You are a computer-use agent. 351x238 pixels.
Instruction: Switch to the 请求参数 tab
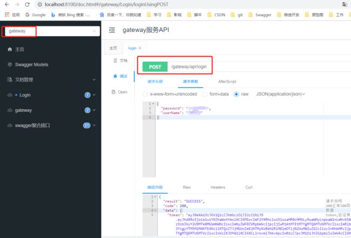click(x=191, y=82)
